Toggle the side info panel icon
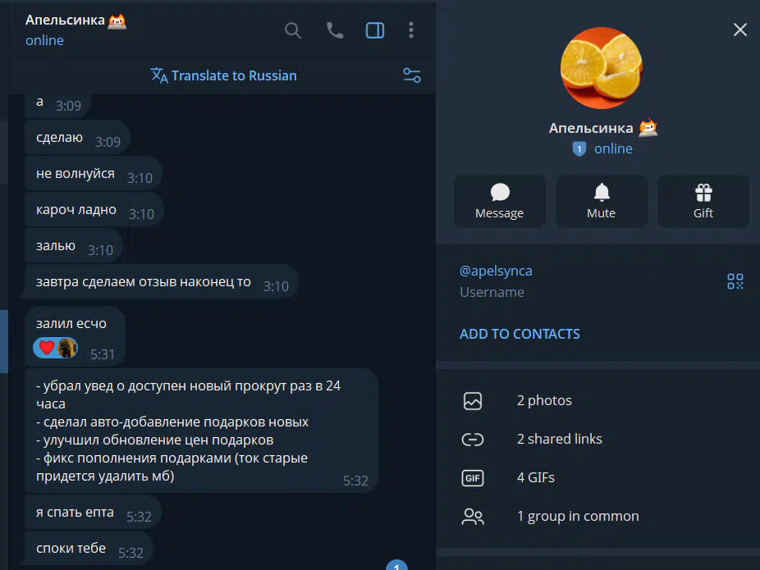760x570 pixels. click(x=375, y=30)
